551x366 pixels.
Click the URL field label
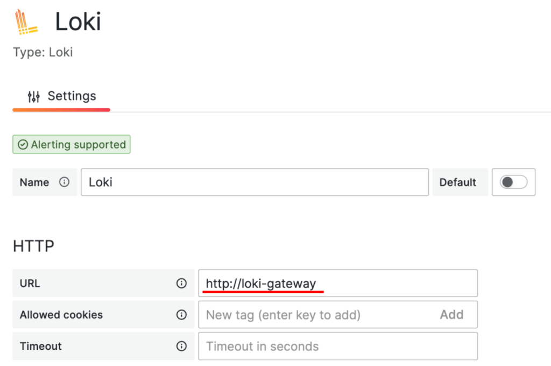point(30,283)
